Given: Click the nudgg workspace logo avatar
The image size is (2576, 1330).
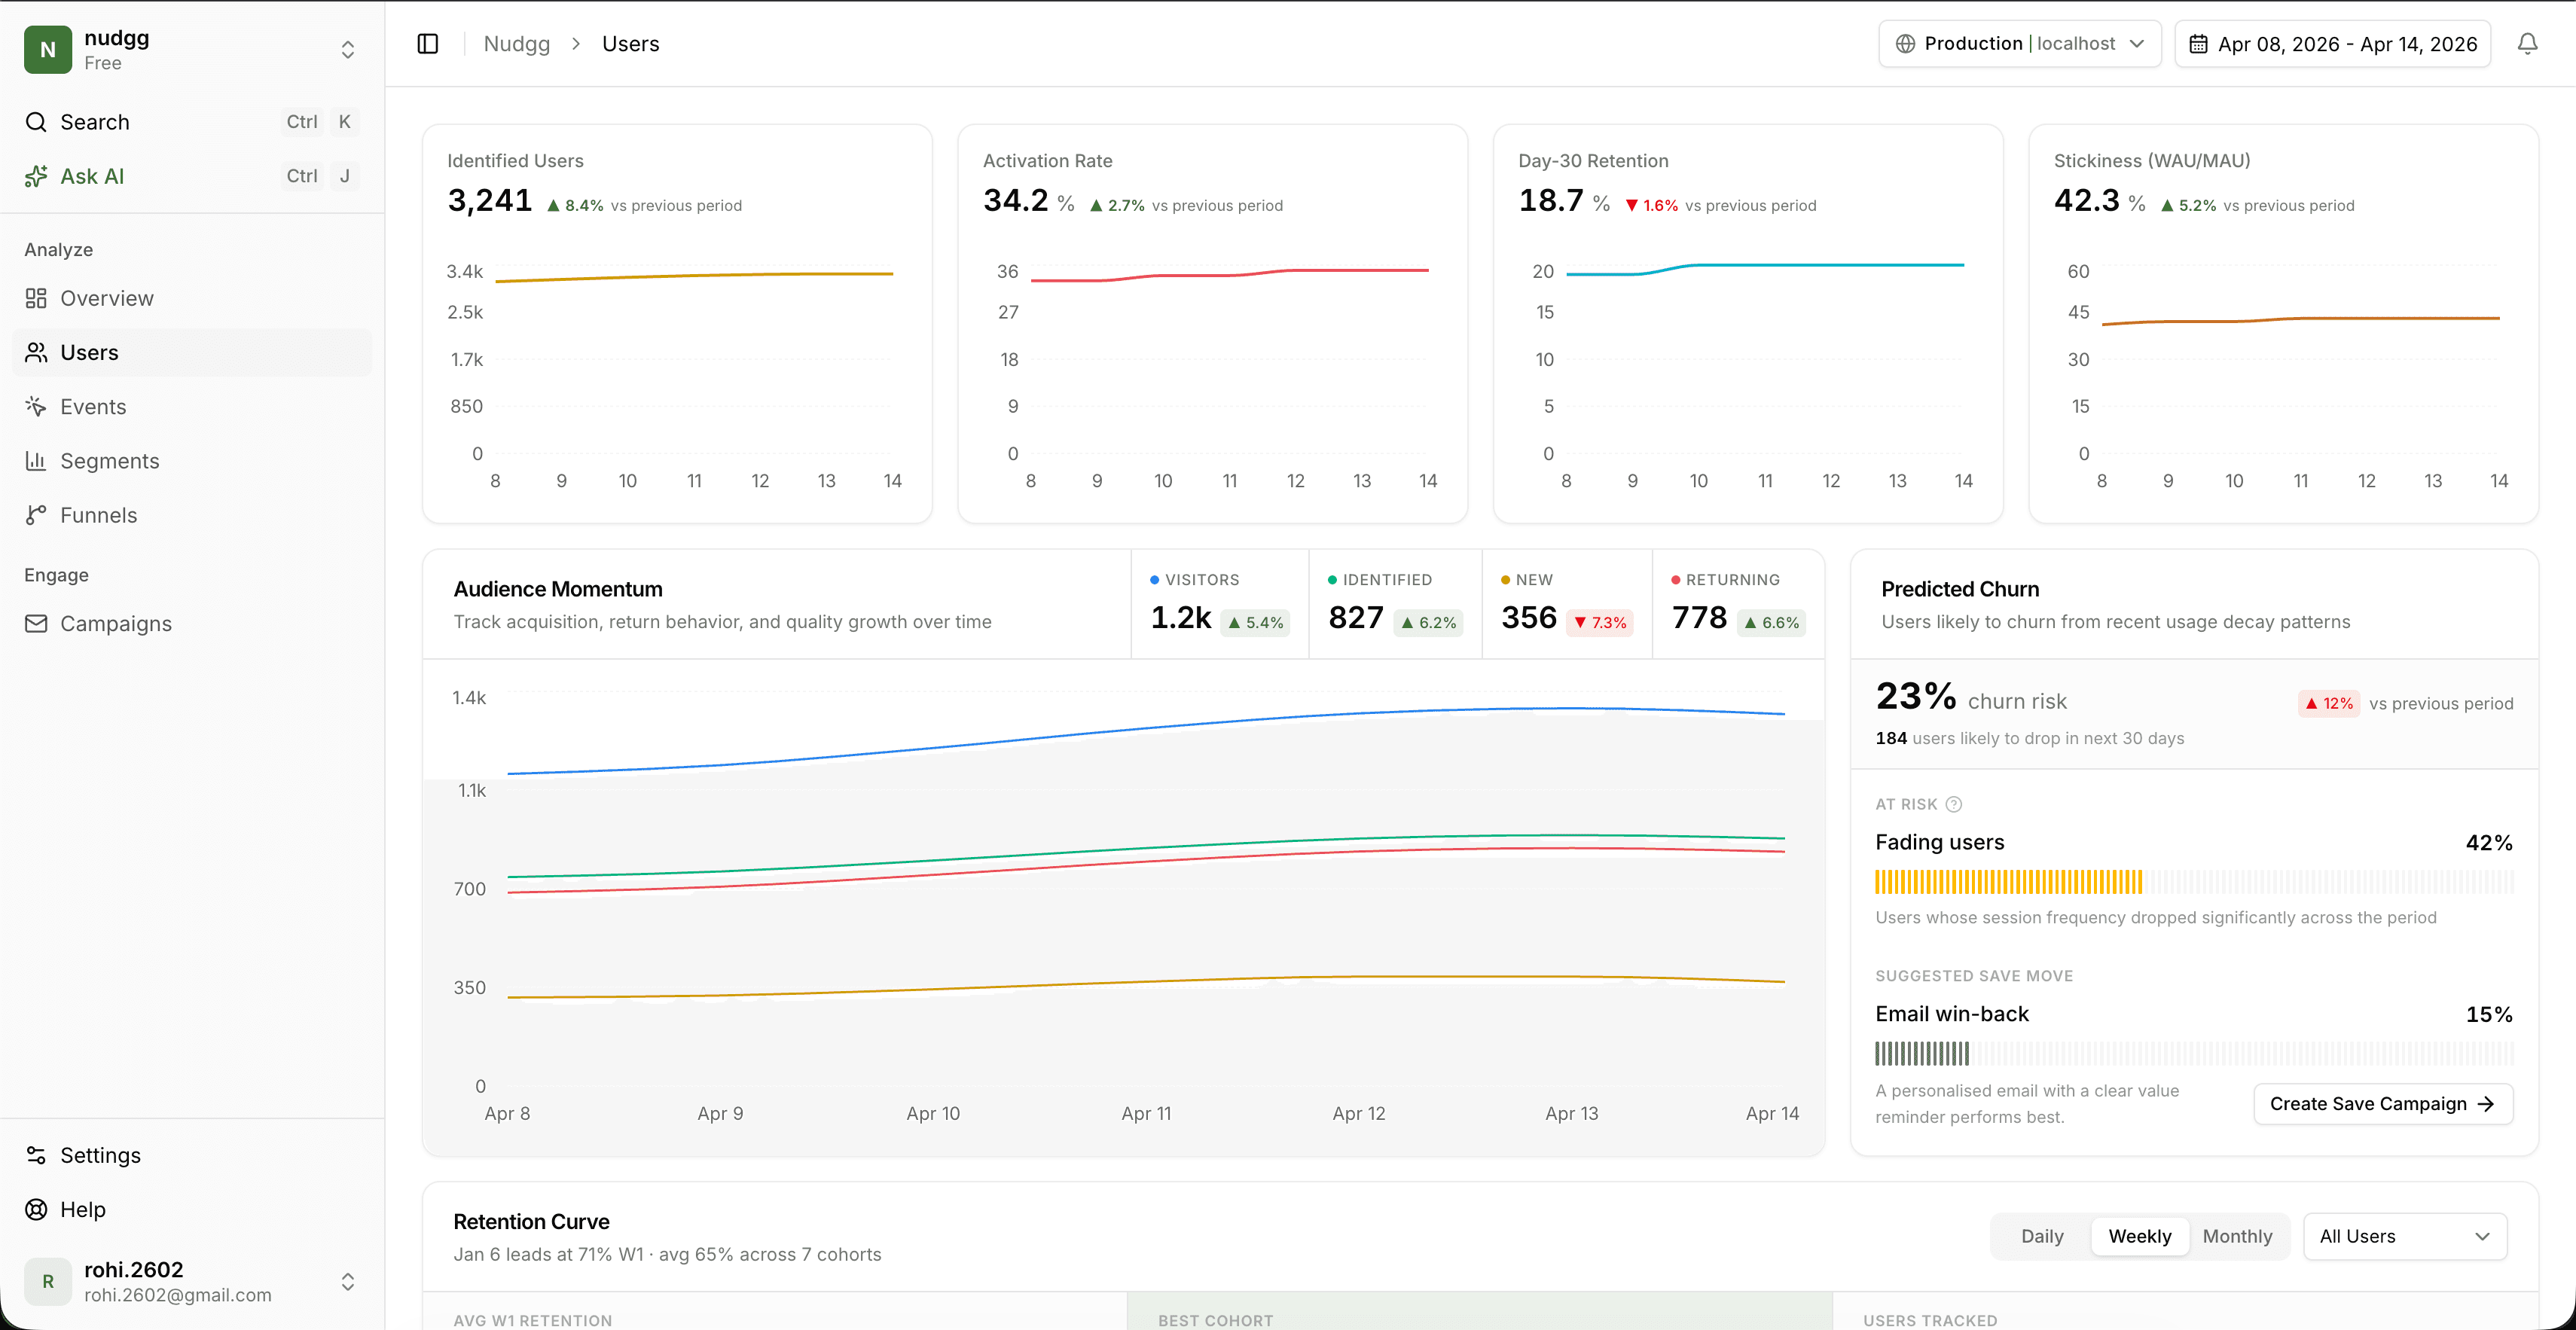Looking at the screenshot, I should [48, 49].
